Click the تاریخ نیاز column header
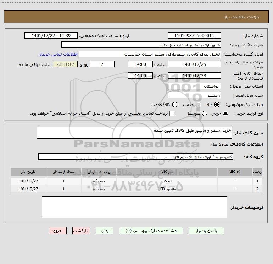Viewport: 273px width, 264px height. click(x=28, y=172)
